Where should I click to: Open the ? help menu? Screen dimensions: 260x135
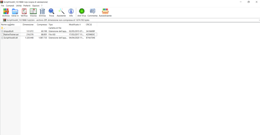pos(42,6)
